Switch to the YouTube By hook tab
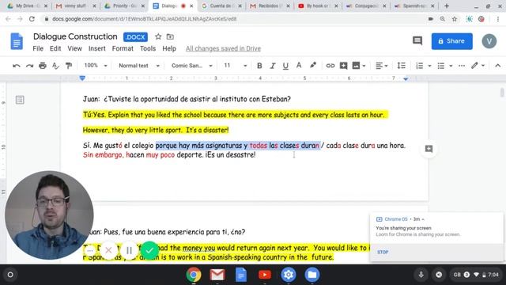The height and width of the screenshot is (285, 506). point(317,6)
